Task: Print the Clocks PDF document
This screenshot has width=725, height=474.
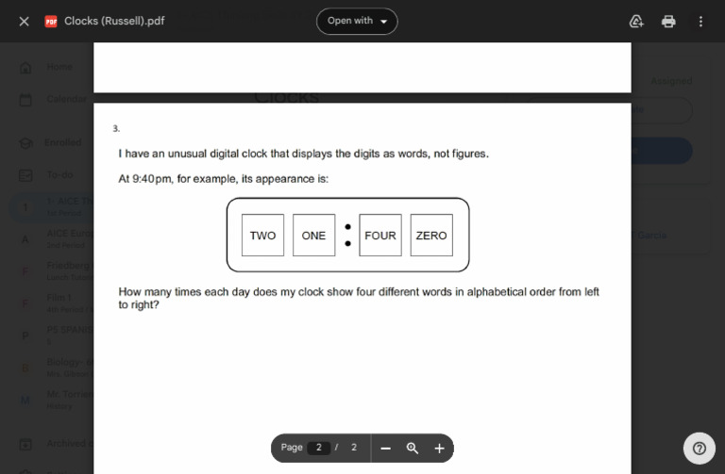Action: click(x=668, y=22)
